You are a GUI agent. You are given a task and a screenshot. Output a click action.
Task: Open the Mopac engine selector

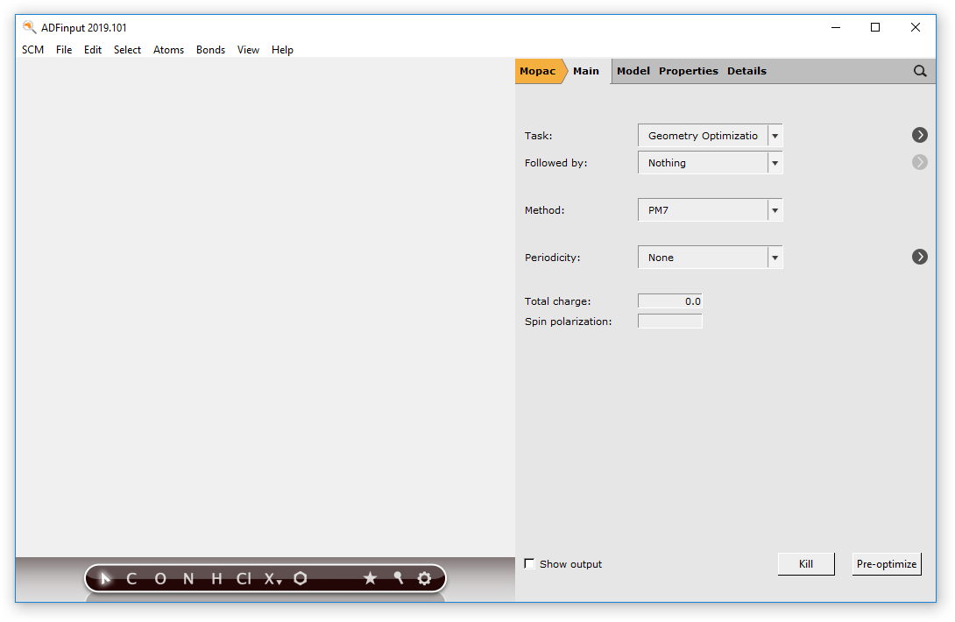(x=539, y=71)
